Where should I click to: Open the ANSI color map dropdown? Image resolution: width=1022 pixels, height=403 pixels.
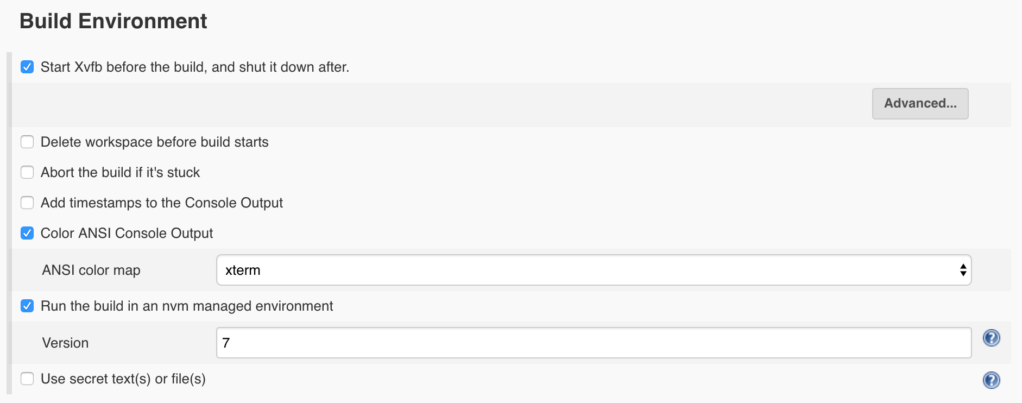594,270
